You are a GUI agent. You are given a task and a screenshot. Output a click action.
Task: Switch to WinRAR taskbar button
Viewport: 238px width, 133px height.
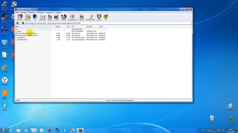[80, 130]
